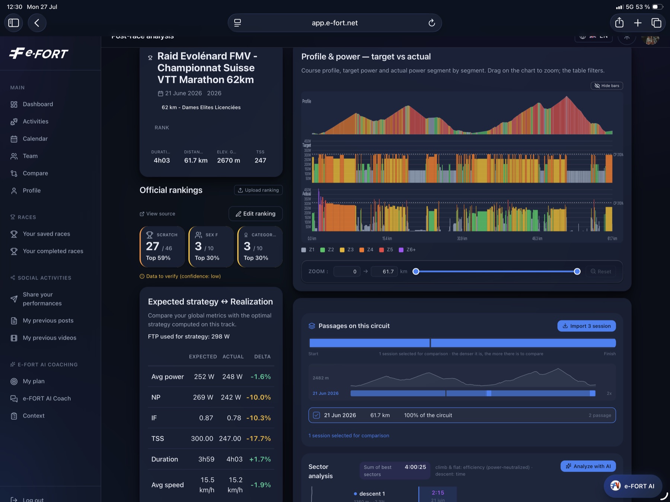Click the chat icon beside e-FORT AI Coach
This screenshot has height=502, width=670.
14,399
